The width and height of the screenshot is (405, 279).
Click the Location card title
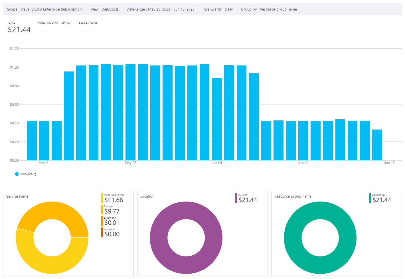tap(147, 196)
